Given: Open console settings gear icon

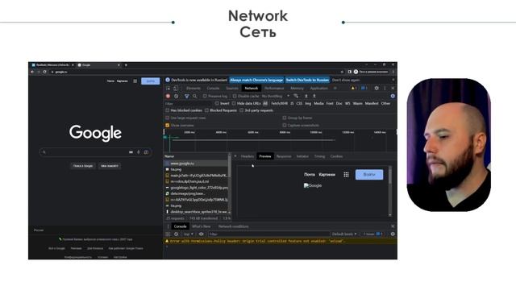Looking at the screenshot, I should [393, 234].
